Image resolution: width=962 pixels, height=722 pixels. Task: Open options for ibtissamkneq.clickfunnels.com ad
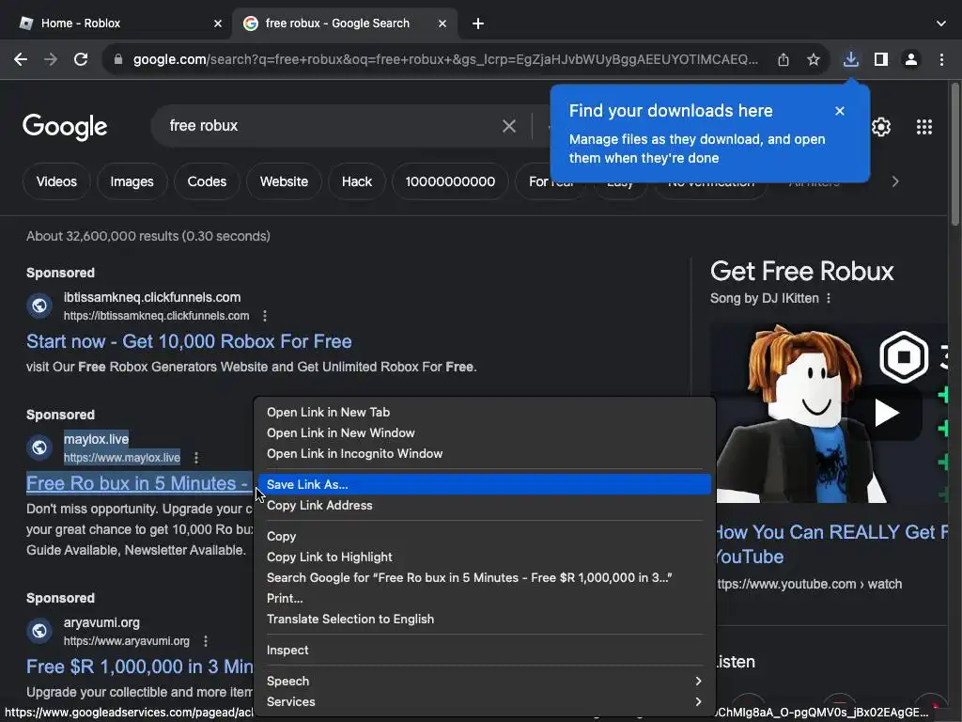pos(264,316)
